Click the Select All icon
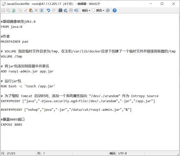This screenshot has width=180, height=156. 42,10
